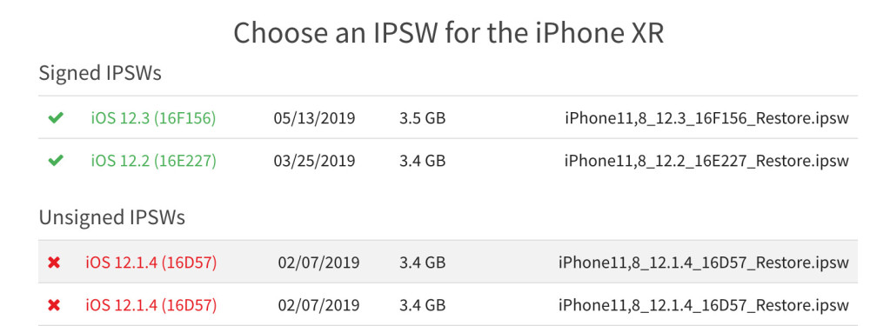Click the iPhone11,8_12.2_16E227_Restore.ipsw filename

706,162
